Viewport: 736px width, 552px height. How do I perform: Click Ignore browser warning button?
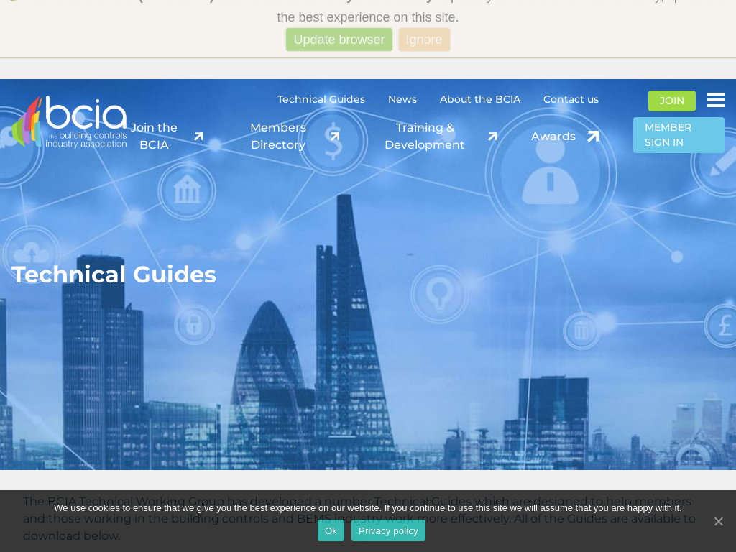pyautogui.click(x=424, y=40)
